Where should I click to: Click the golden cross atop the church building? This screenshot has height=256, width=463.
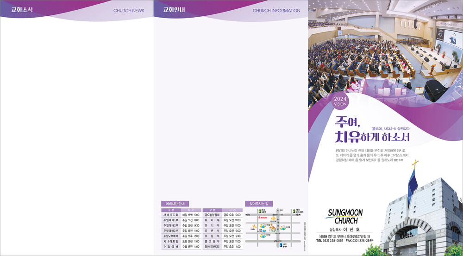tap(415, 164)
